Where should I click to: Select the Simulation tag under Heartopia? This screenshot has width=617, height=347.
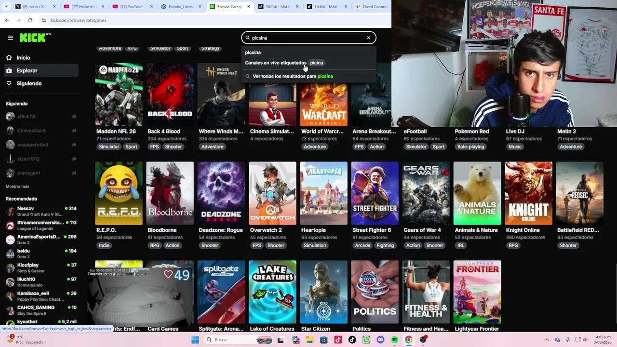(x=315, y=245)
